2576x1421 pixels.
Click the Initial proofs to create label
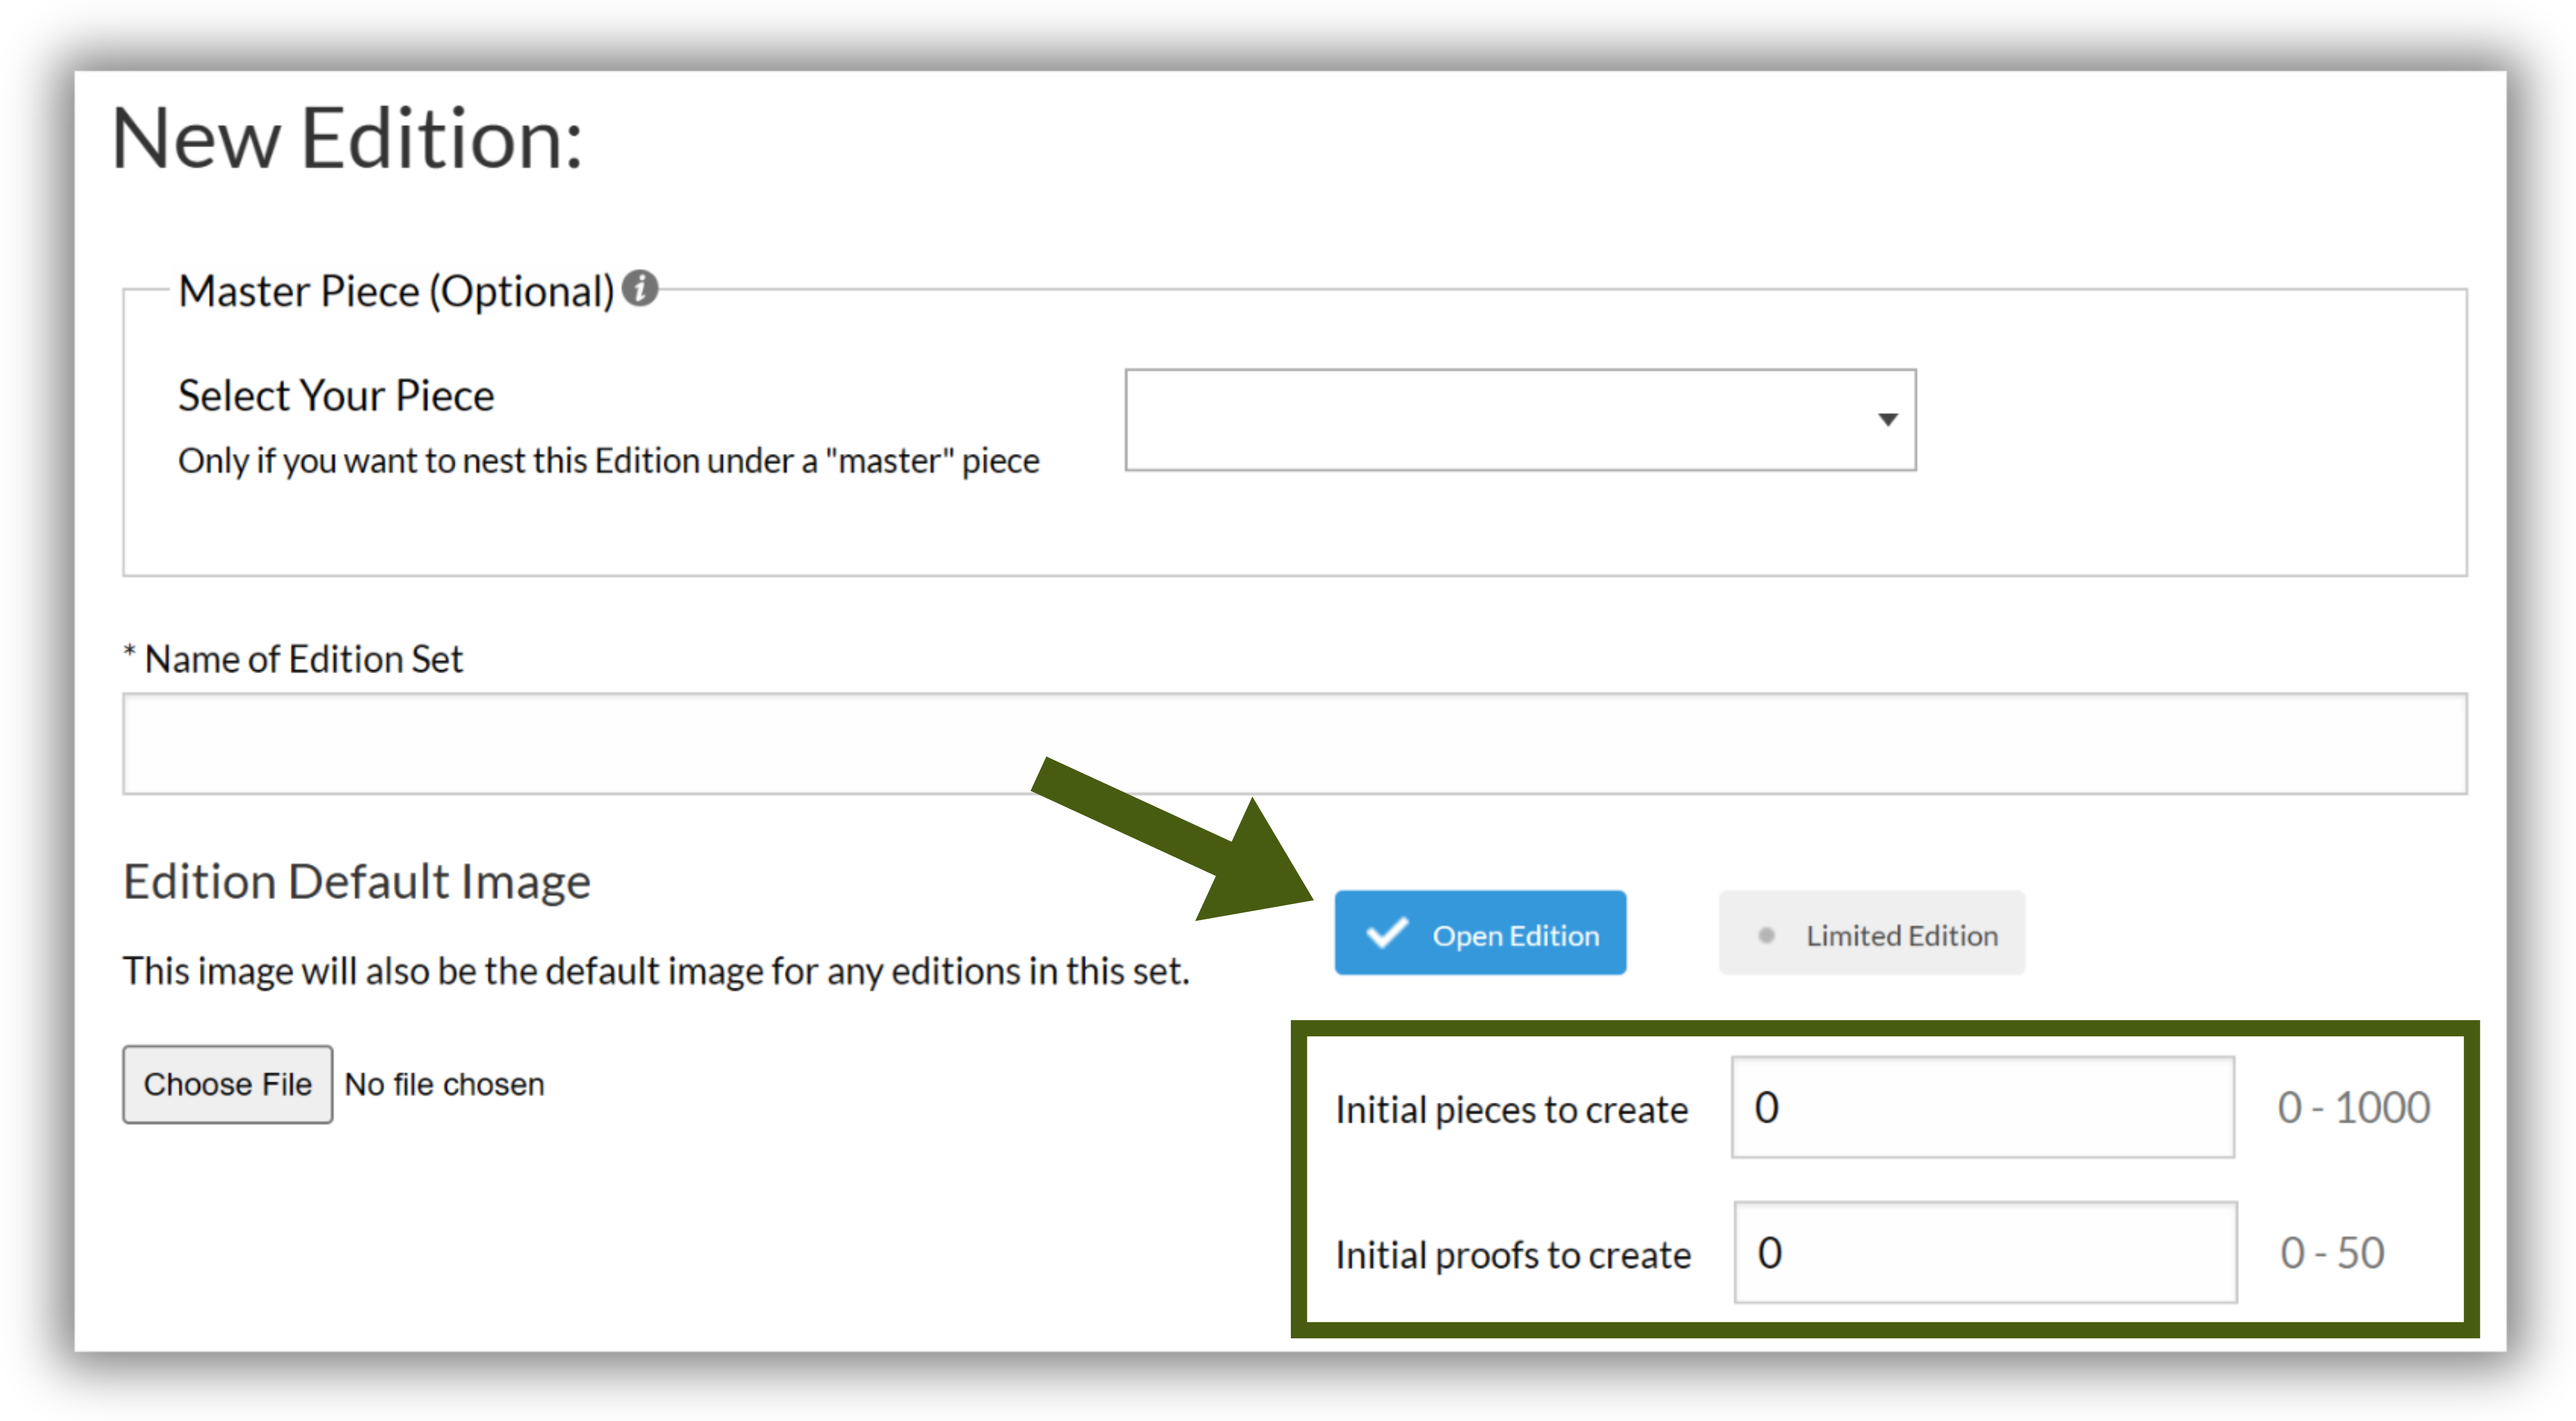(x=1513, y=1255)
